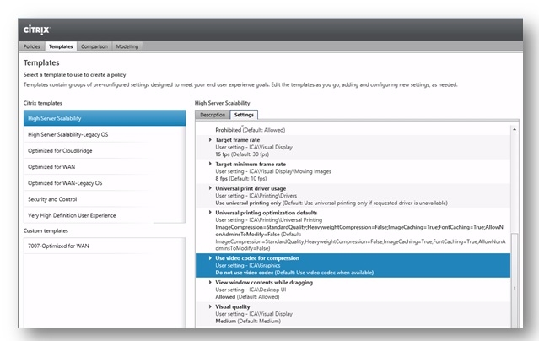The height and width of the screenshot is (341, 539).
Task: Select the Settings tab of template
Action: 244,115
